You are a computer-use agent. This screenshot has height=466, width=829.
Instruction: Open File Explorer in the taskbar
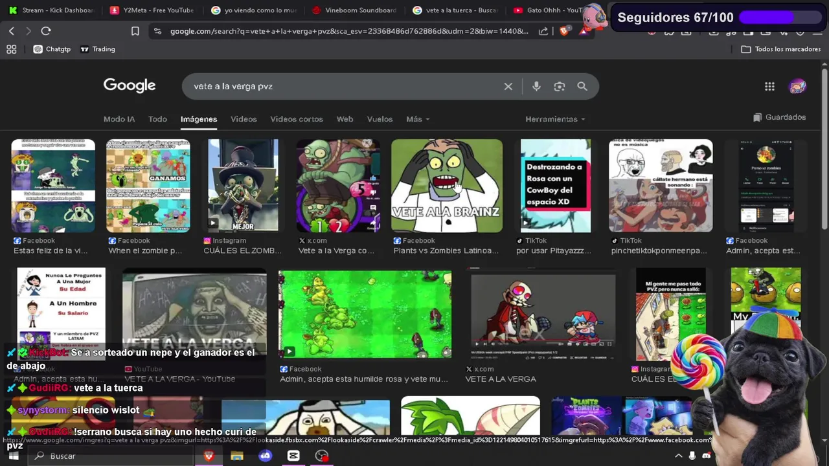tap(237, 456)
